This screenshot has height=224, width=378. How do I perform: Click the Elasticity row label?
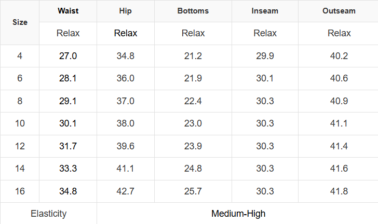click(x=48, y=214)
